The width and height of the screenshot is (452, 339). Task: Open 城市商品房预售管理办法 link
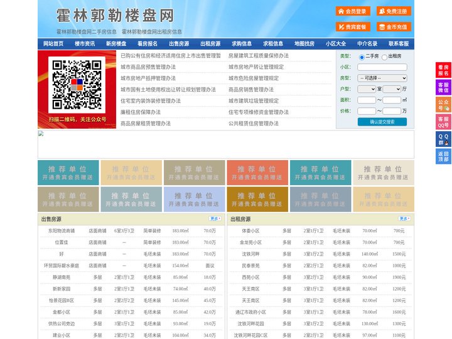148,67
